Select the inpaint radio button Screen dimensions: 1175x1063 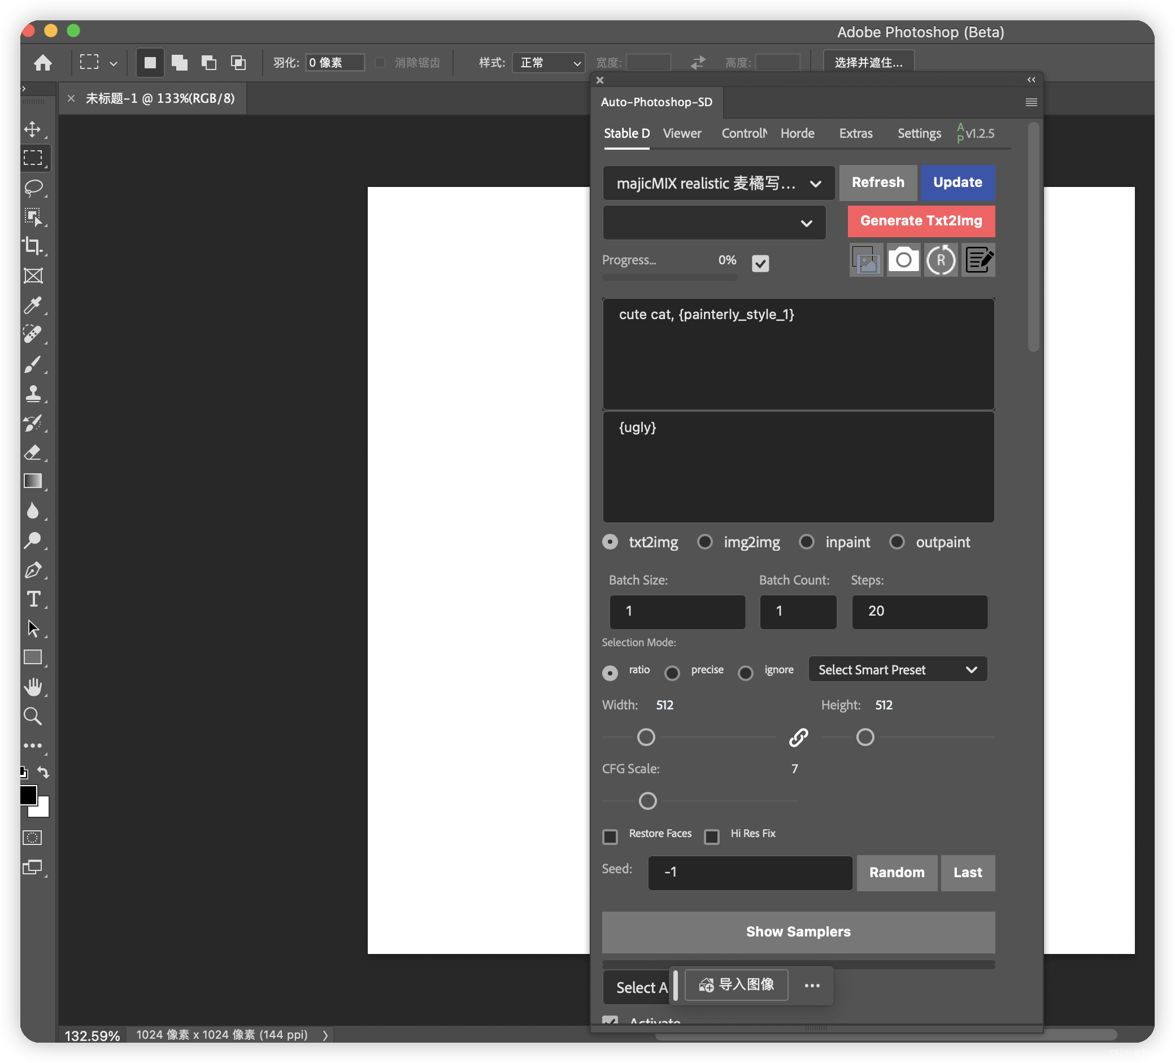[x=807, y=542]
